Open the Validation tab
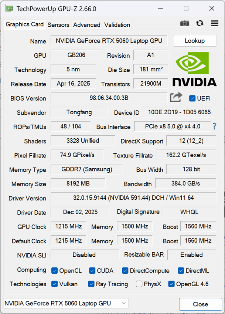Viewport: 225px width, 314px height. click(x=117, y=25)
